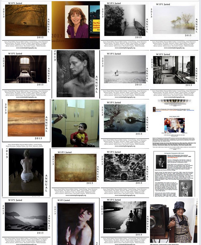Viewport: 201px width, 245px height.
Task: Open the dark-haired woman color portrait
Action: click(76, 221)
